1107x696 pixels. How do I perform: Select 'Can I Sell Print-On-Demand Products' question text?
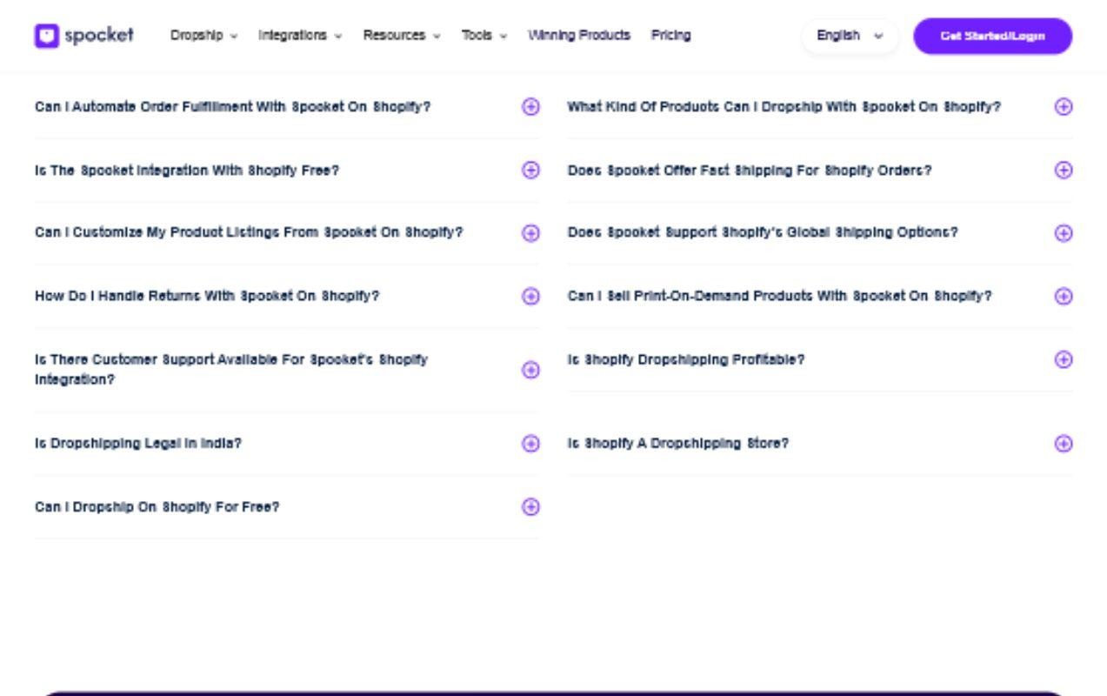pos(779,297)
